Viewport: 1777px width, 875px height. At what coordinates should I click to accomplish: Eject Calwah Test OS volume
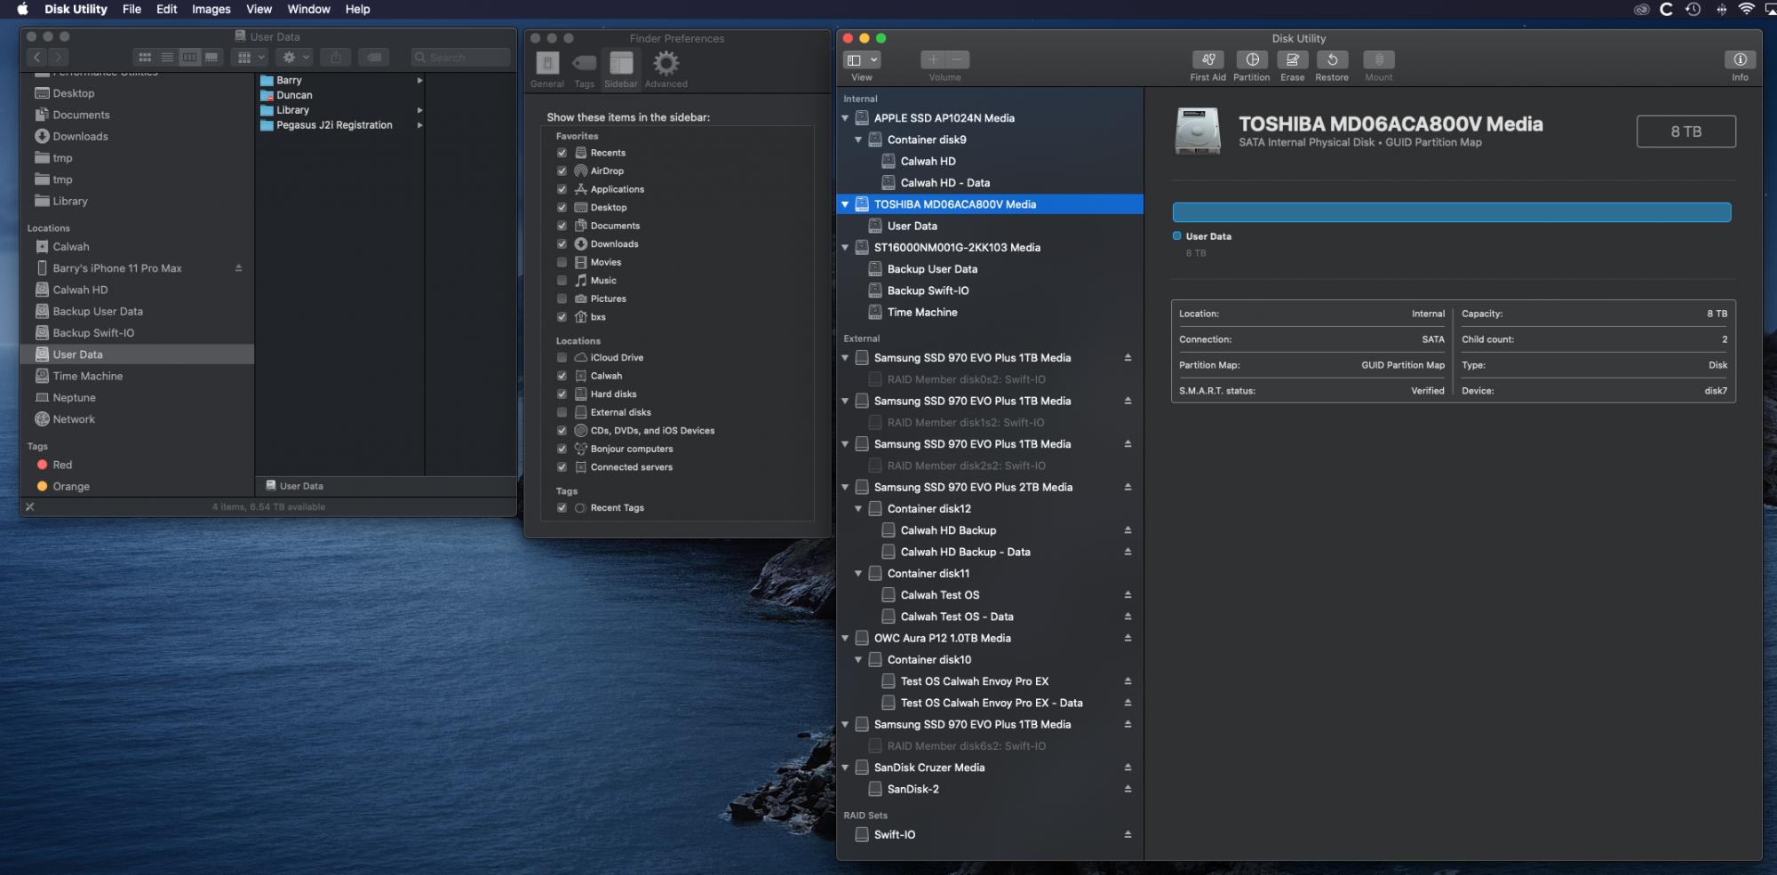tap(1128, 595)
